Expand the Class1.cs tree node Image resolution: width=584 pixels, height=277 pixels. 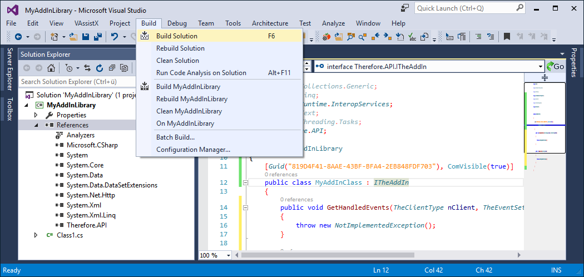pos(36,235)
